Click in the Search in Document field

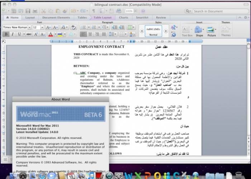point(217,11)
